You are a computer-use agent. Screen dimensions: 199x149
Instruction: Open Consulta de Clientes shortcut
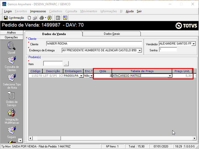point(12,64)
